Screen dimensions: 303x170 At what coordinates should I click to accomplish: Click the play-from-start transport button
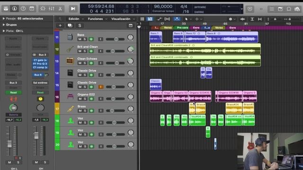pyautogui.click(x=73, y=8)
